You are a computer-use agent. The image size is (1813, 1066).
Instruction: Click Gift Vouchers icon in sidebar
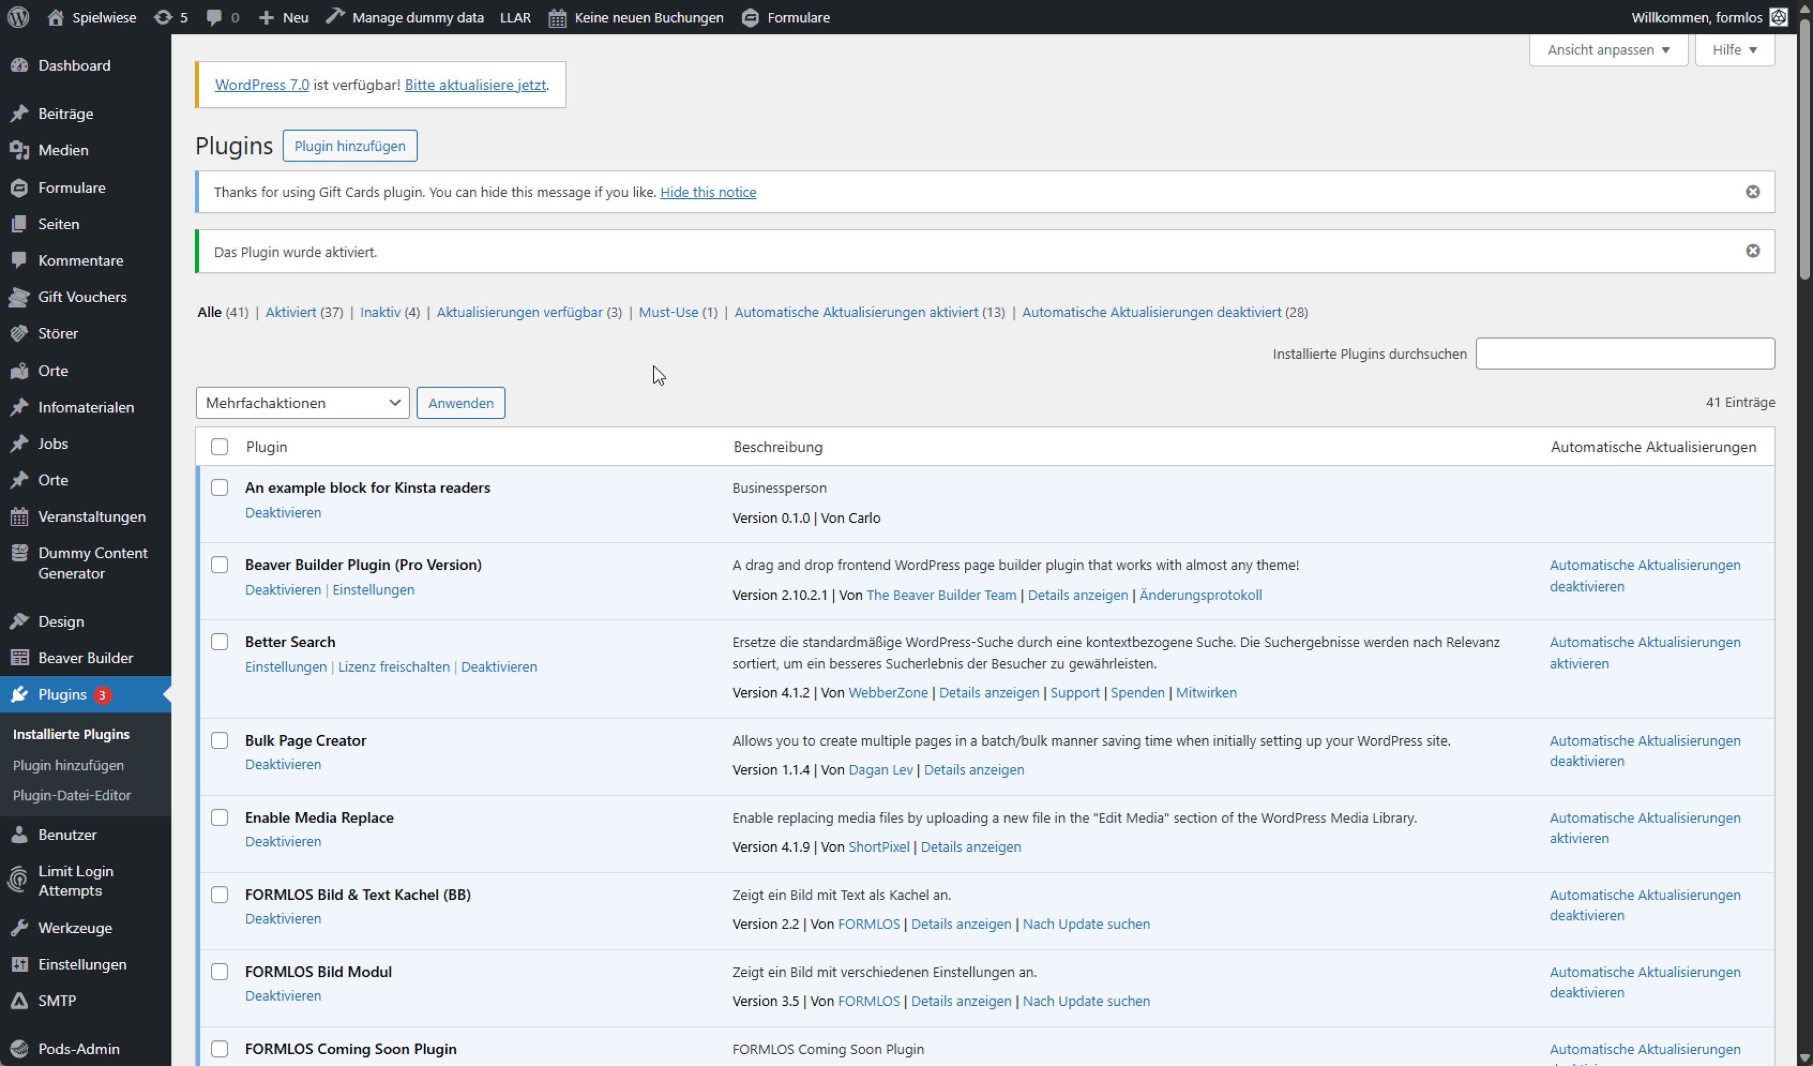[19, 296]
